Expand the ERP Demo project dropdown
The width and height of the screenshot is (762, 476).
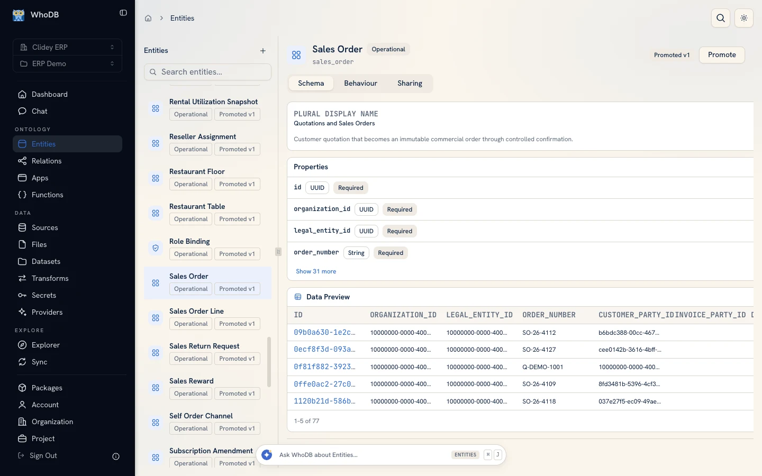pyautogui.click(x=68, y=63)
